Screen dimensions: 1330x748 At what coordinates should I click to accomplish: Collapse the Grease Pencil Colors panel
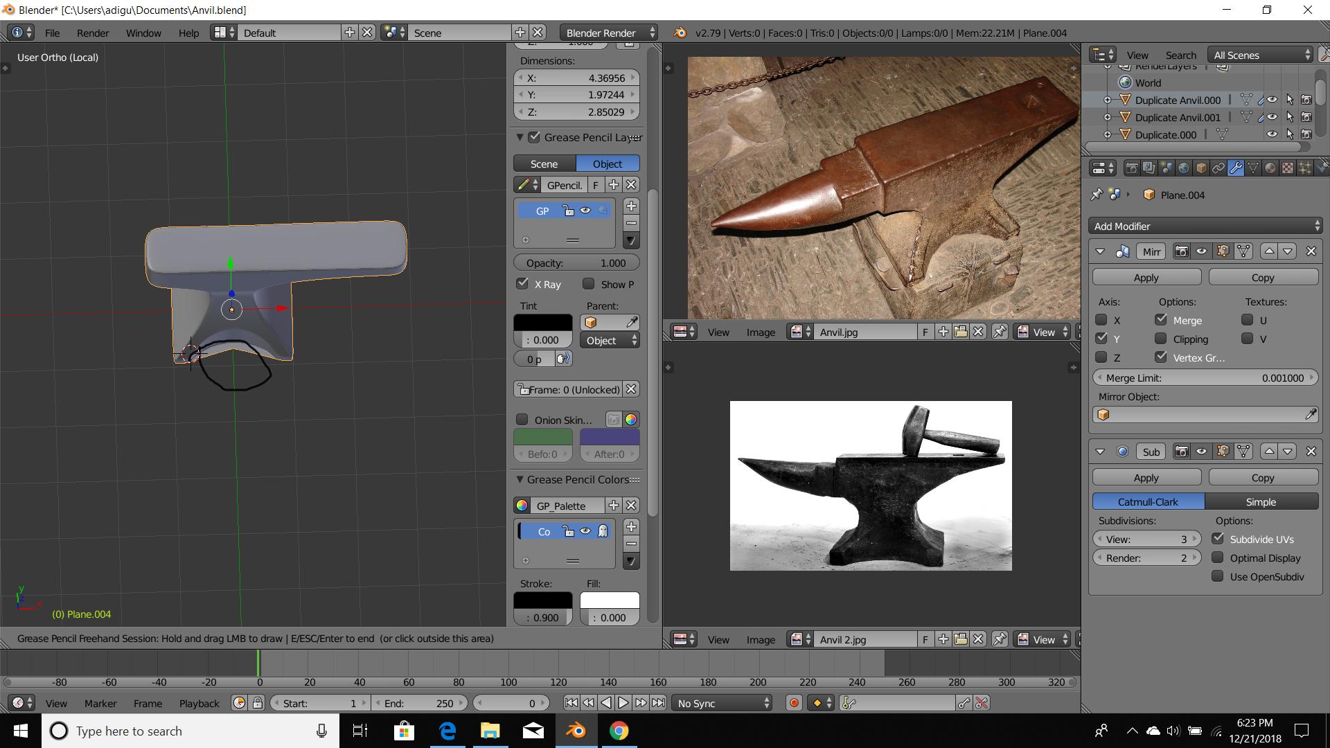pos(520,479)
